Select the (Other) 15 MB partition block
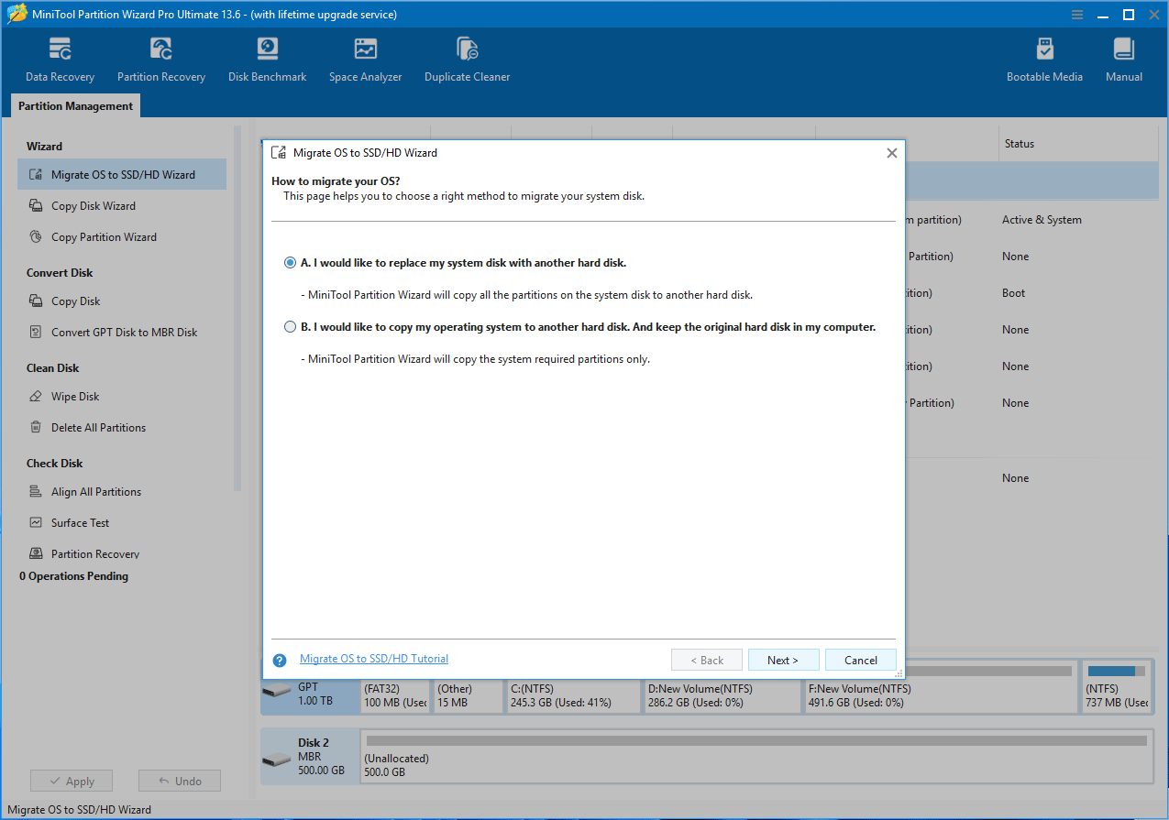 [x=468, y=695]
